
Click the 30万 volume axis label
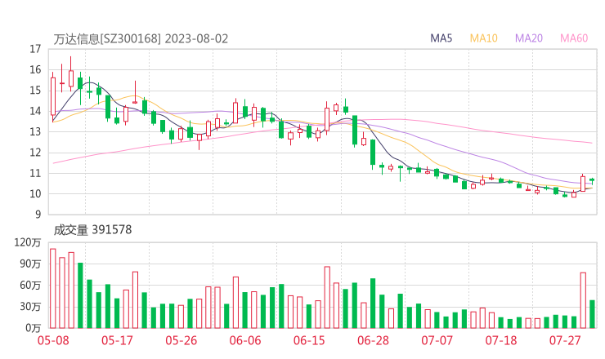30,307
